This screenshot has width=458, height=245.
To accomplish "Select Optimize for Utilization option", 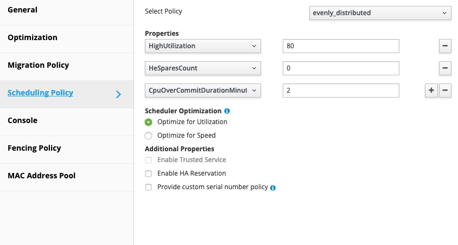I will [x=149, y=122].
